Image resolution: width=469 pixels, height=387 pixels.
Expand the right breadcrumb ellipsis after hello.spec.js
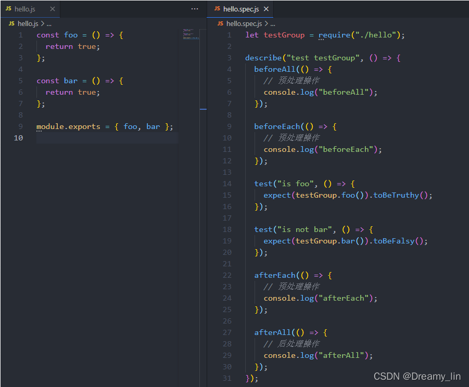point(273,24)
